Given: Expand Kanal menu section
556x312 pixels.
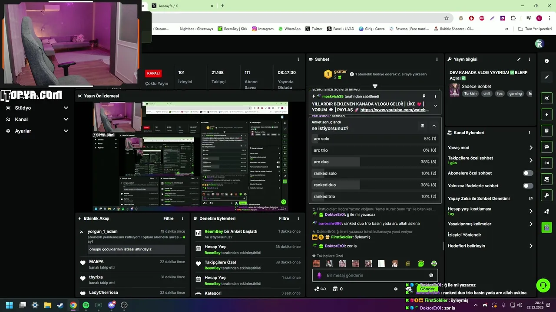Looking at the screenshot, I should 66,119.
